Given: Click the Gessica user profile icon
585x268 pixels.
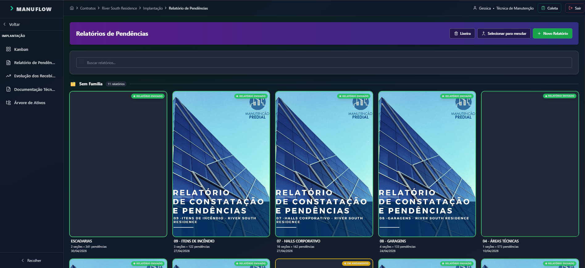Looking at the screenshot, I should (x=475, y=8).
